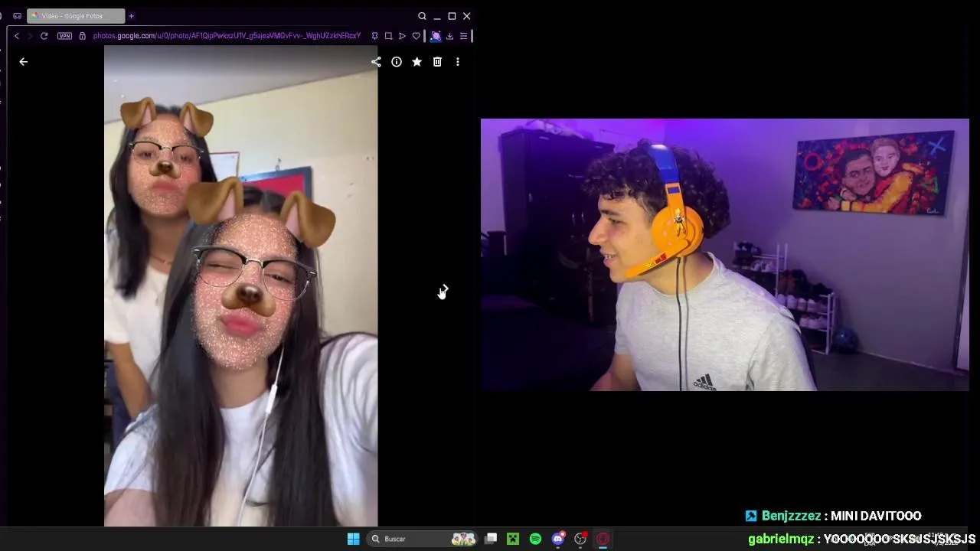The image size is (980, 551).
Task: Click the browser search tabs magnifier
Action: coord(422,16)
